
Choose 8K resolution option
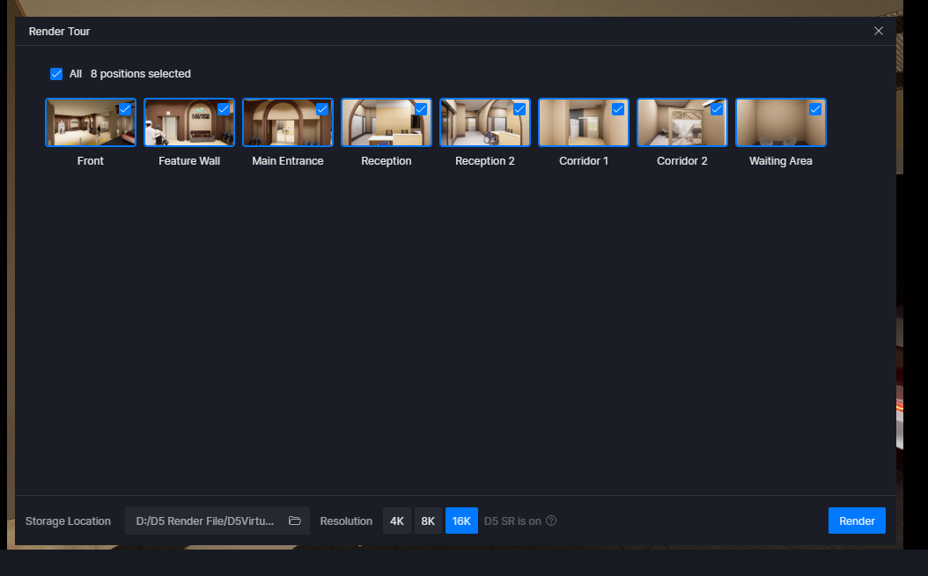[428, 521]
